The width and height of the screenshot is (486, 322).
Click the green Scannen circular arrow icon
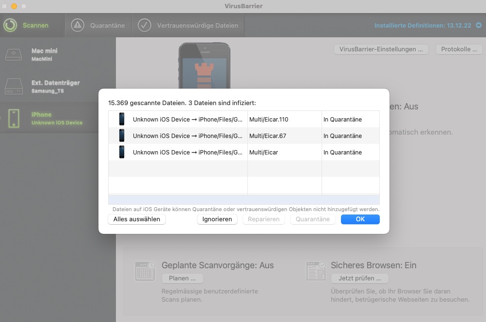point(10,25)
